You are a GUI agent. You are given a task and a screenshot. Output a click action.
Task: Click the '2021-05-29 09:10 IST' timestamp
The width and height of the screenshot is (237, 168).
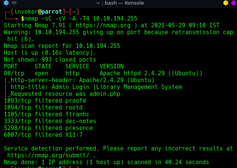[185, 25]
